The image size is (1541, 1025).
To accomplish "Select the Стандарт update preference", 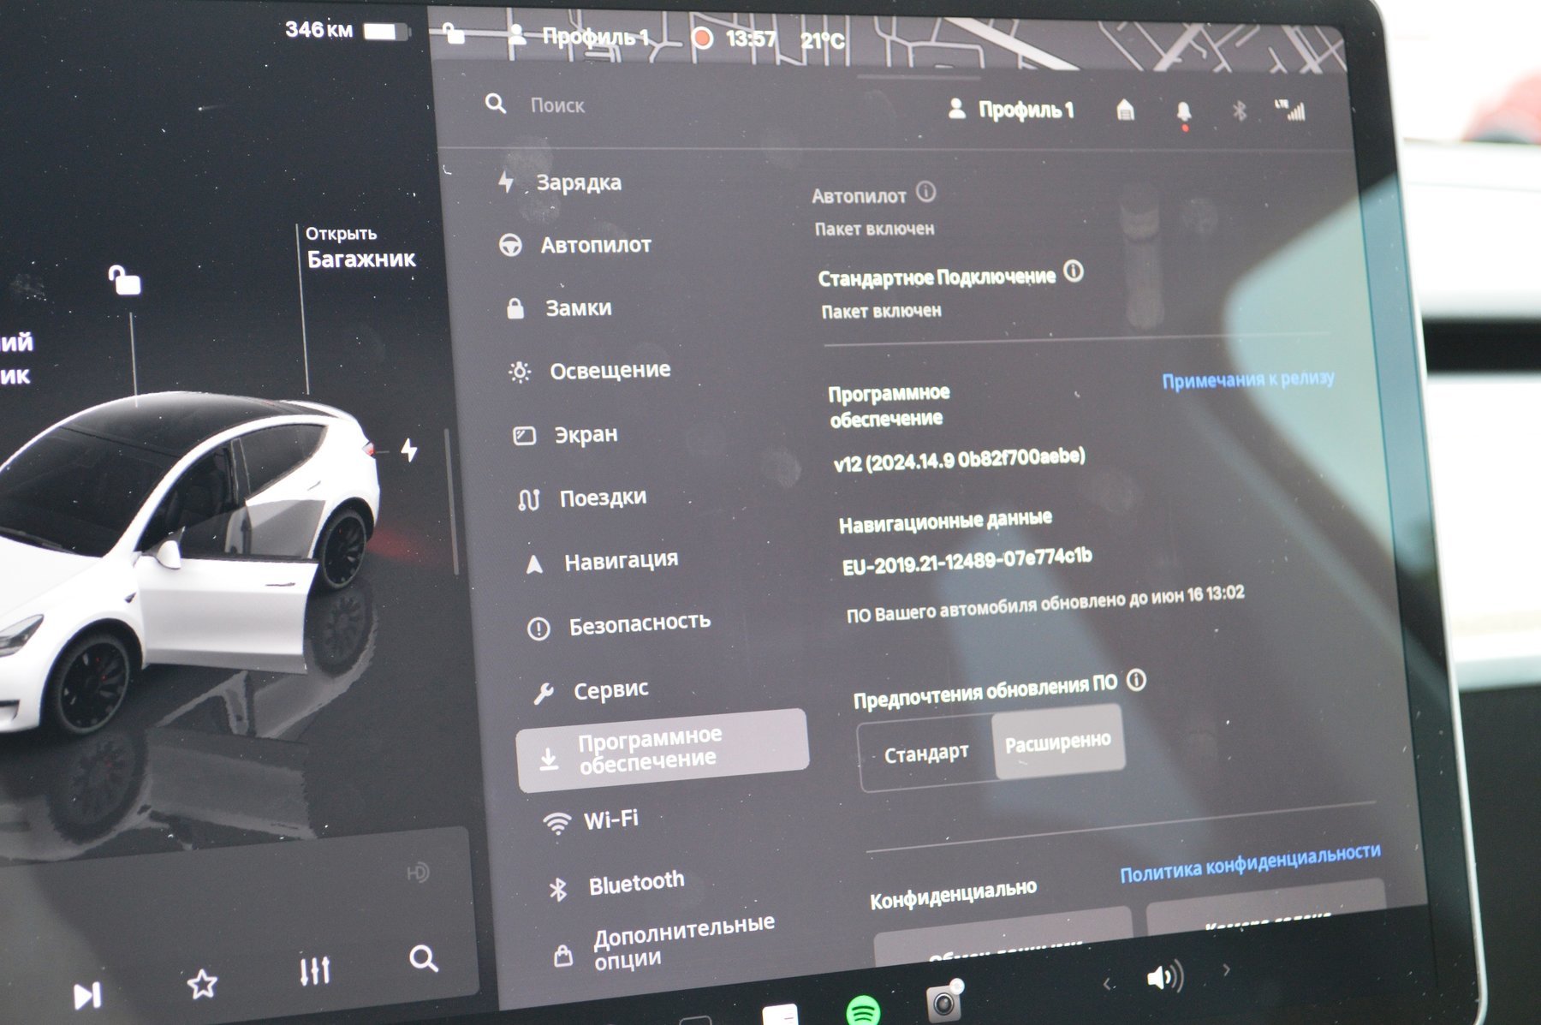I will 925,754.
